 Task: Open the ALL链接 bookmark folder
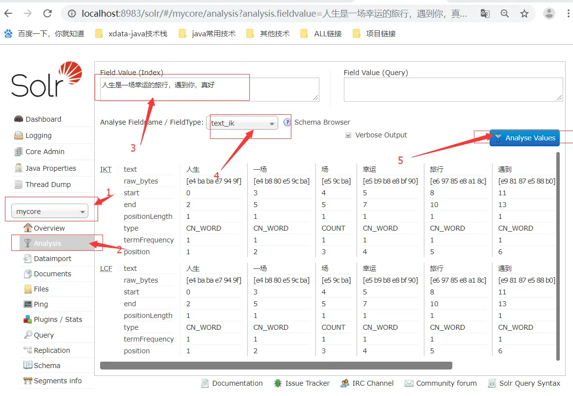(321, 34)
